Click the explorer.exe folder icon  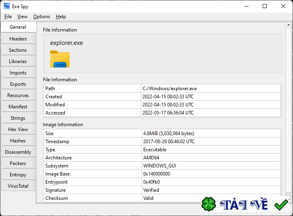click(60, 59)
